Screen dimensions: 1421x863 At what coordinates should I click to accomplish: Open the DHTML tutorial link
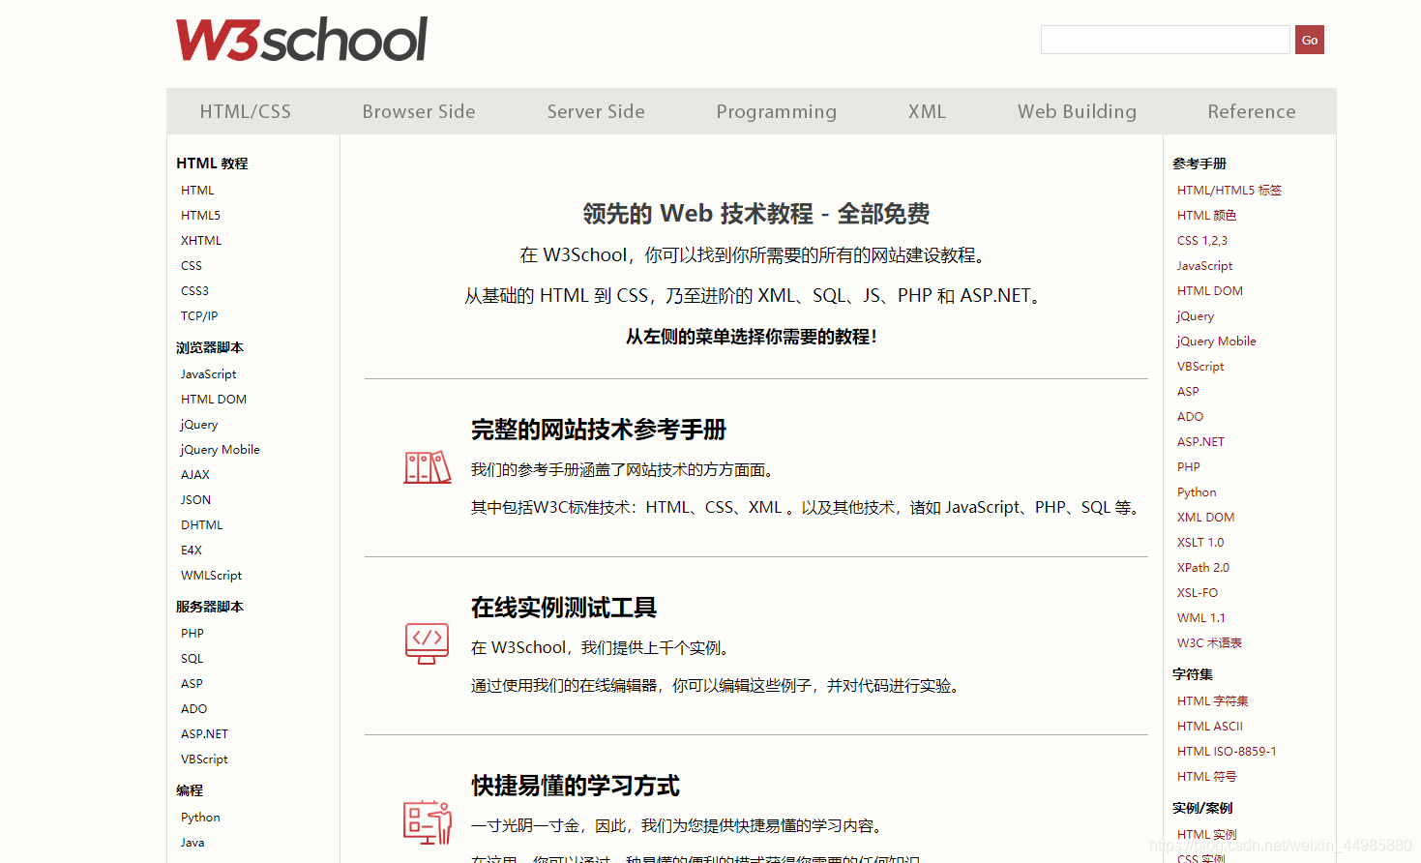(202, 525)
